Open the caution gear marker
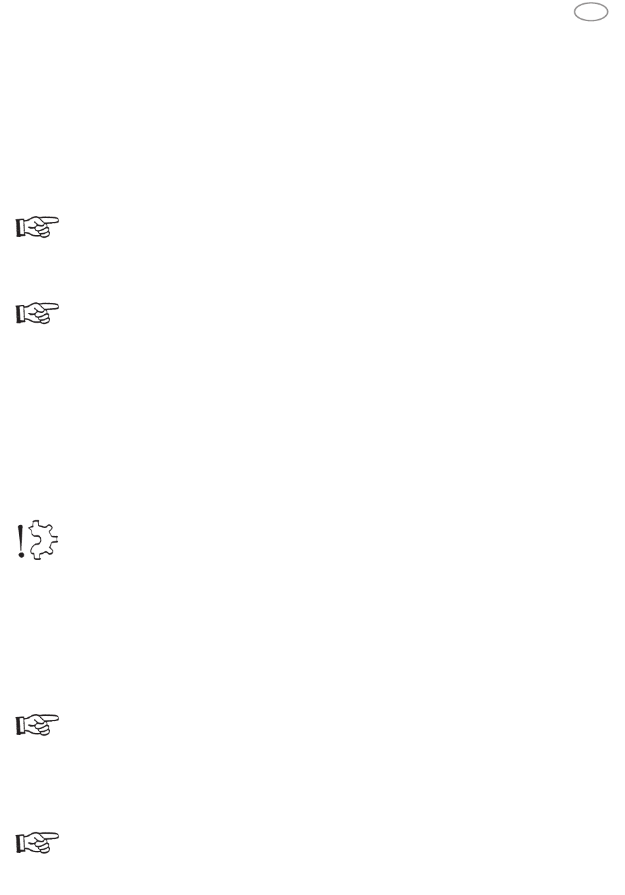The height and width of the screenshot is (895, 625). (38, 539)
